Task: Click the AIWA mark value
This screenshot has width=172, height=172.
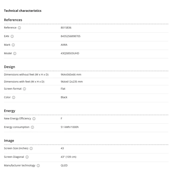Action: (x=64, y=45)
